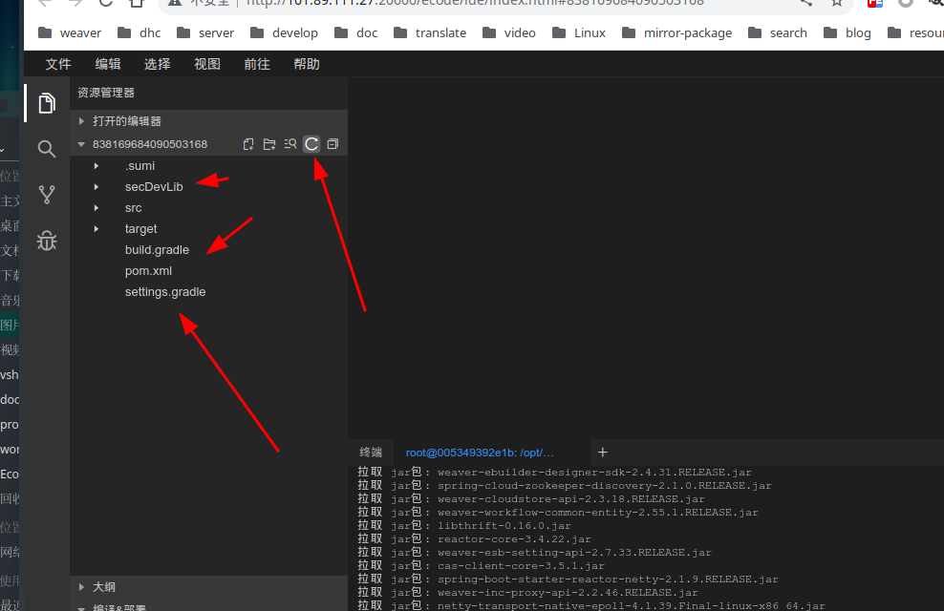Open build.gradle file
This screenshot has height=611, width=944.
(x=157, y=250)
